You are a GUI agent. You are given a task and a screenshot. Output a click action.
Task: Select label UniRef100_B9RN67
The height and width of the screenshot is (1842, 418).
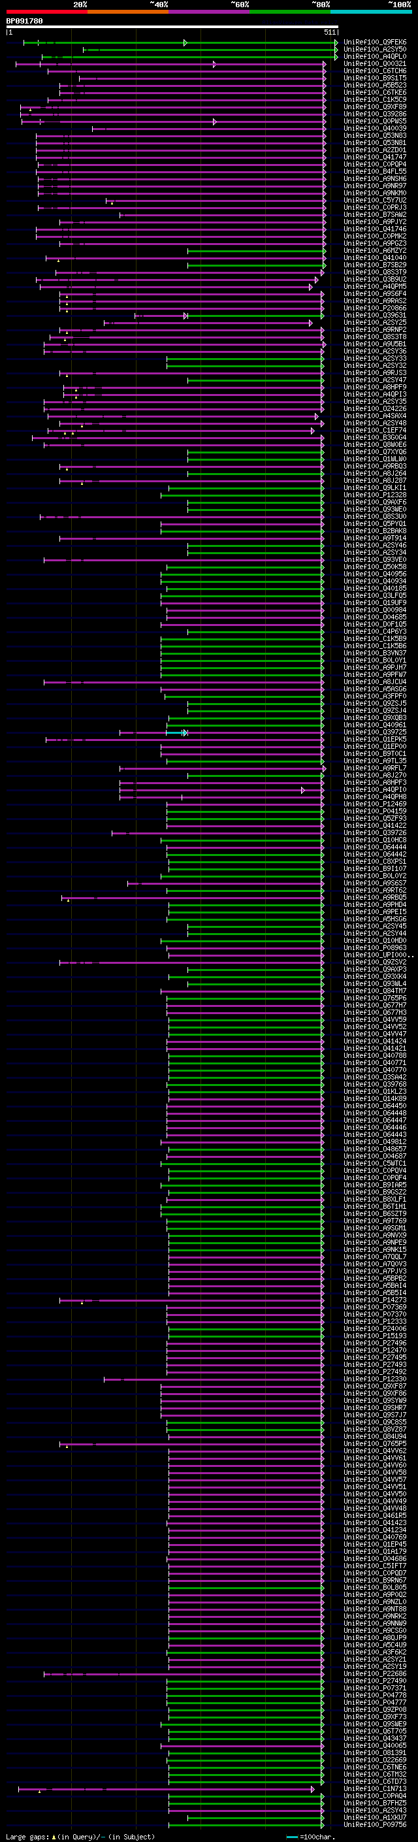pos(375,1580)
